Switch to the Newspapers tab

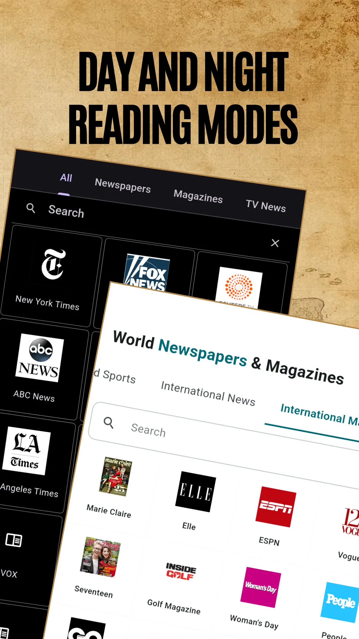point(123,185)
